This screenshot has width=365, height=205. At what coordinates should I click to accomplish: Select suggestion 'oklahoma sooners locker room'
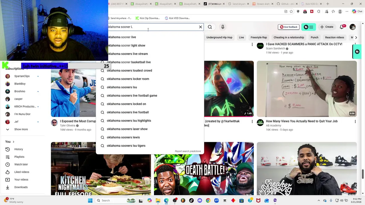pos(150,79)
